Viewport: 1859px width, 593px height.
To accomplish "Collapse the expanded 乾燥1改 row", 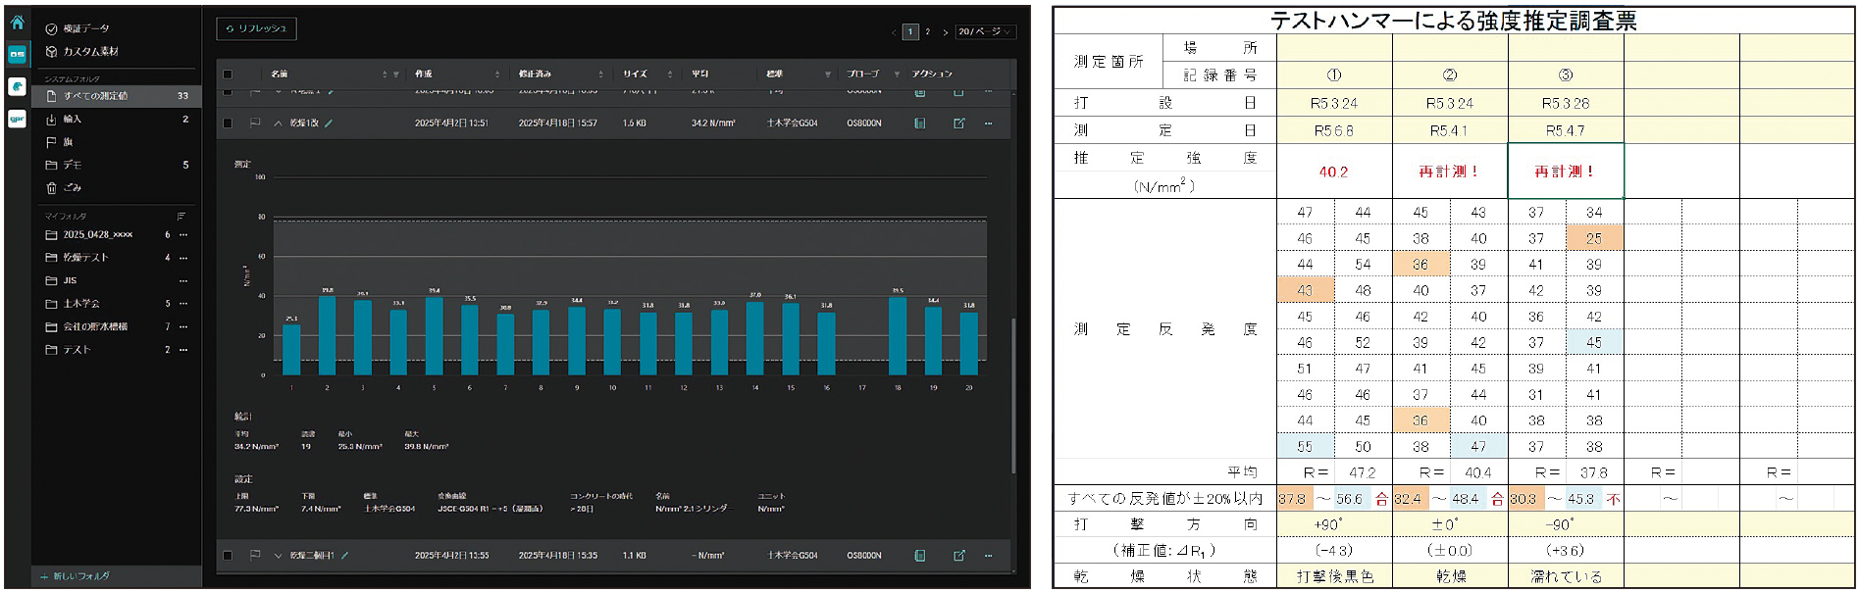I will [278, 124].
